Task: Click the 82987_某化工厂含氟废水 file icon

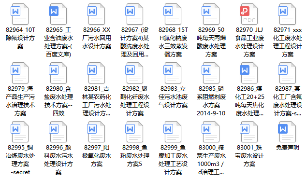Action: [x=287, y=73]
